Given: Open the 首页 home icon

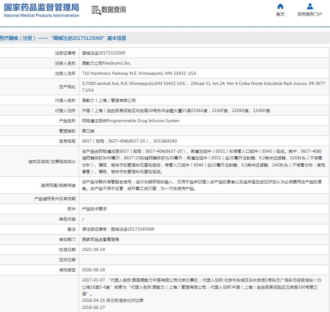Looking at the screenshot, I should coord(280,6).
